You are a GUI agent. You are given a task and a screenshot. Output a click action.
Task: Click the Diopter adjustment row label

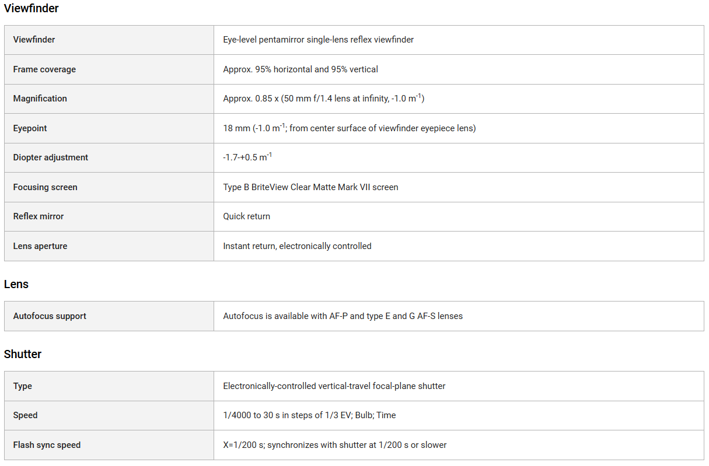51,157
